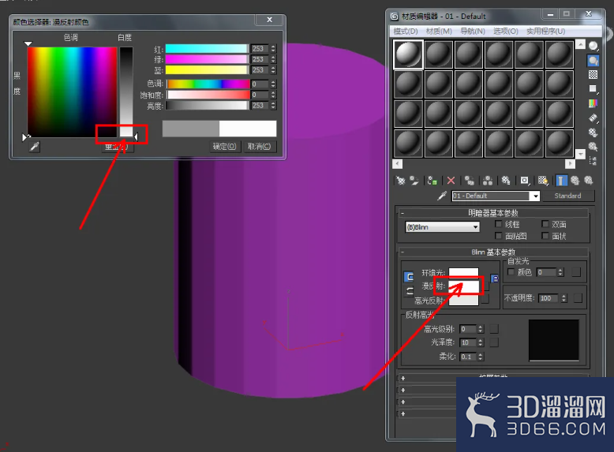The height and width of the screenshot is (452, 614).
Task: Click map button beside 高光级别
Action: pyautogui.click(x=494, y=329)
